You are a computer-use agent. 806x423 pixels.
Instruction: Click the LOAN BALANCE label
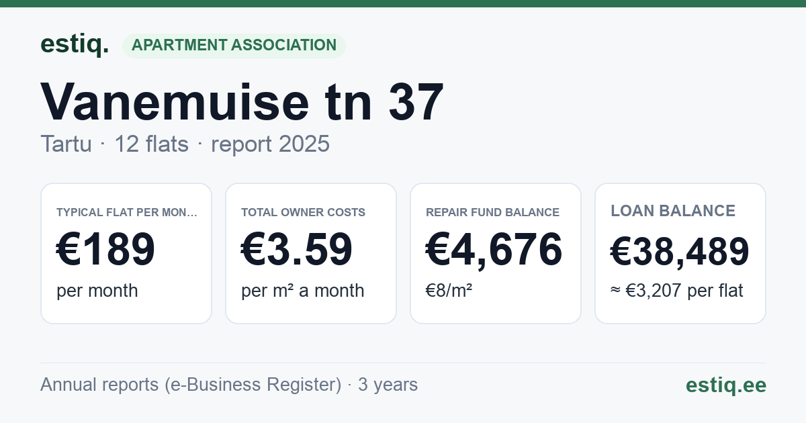tap(673, 211)
